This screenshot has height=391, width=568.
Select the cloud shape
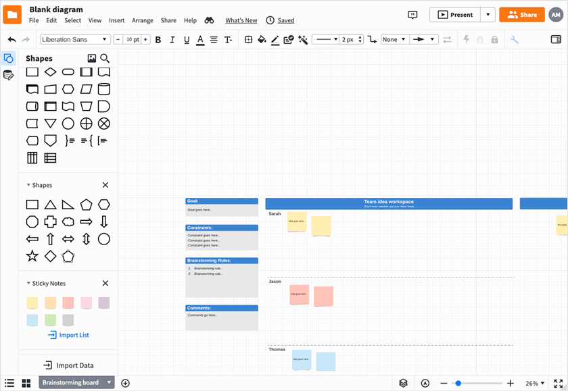(x=68, y=221)
